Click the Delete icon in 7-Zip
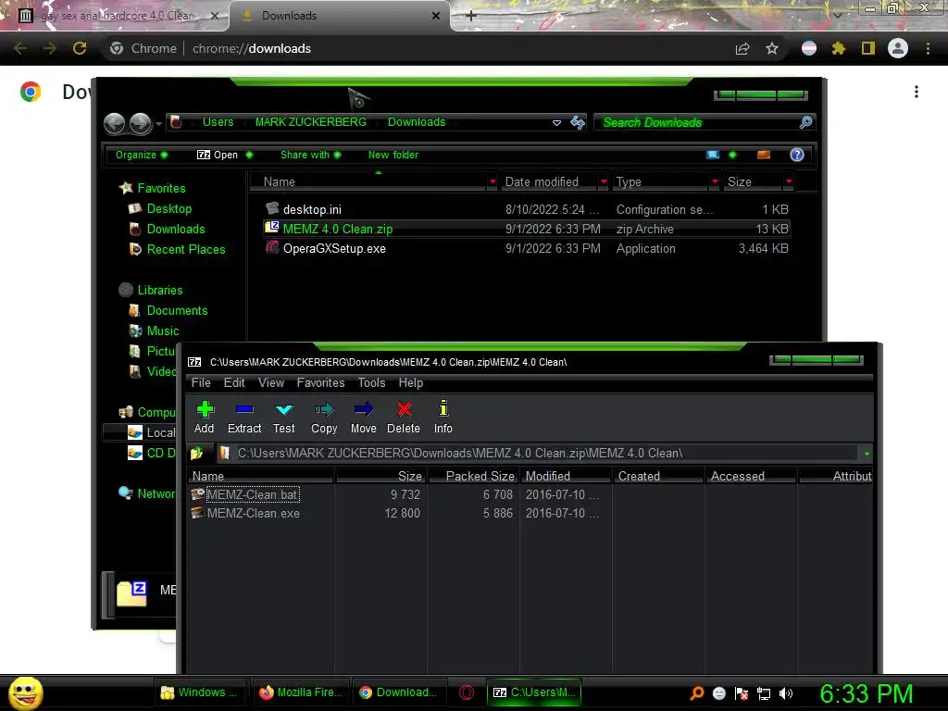Image resolution: width=948 pixels, height=711 pixels. point(404,410)
